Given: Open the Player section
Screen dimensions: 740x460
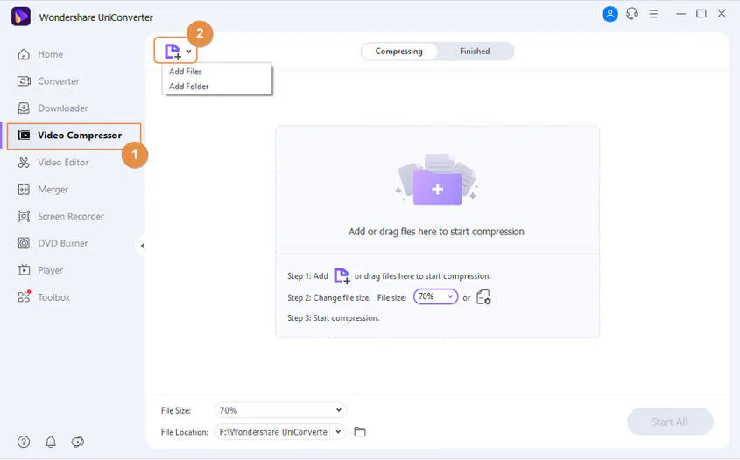Looking at the screenshot, I should pyautogui.click(x=40, y=270).
